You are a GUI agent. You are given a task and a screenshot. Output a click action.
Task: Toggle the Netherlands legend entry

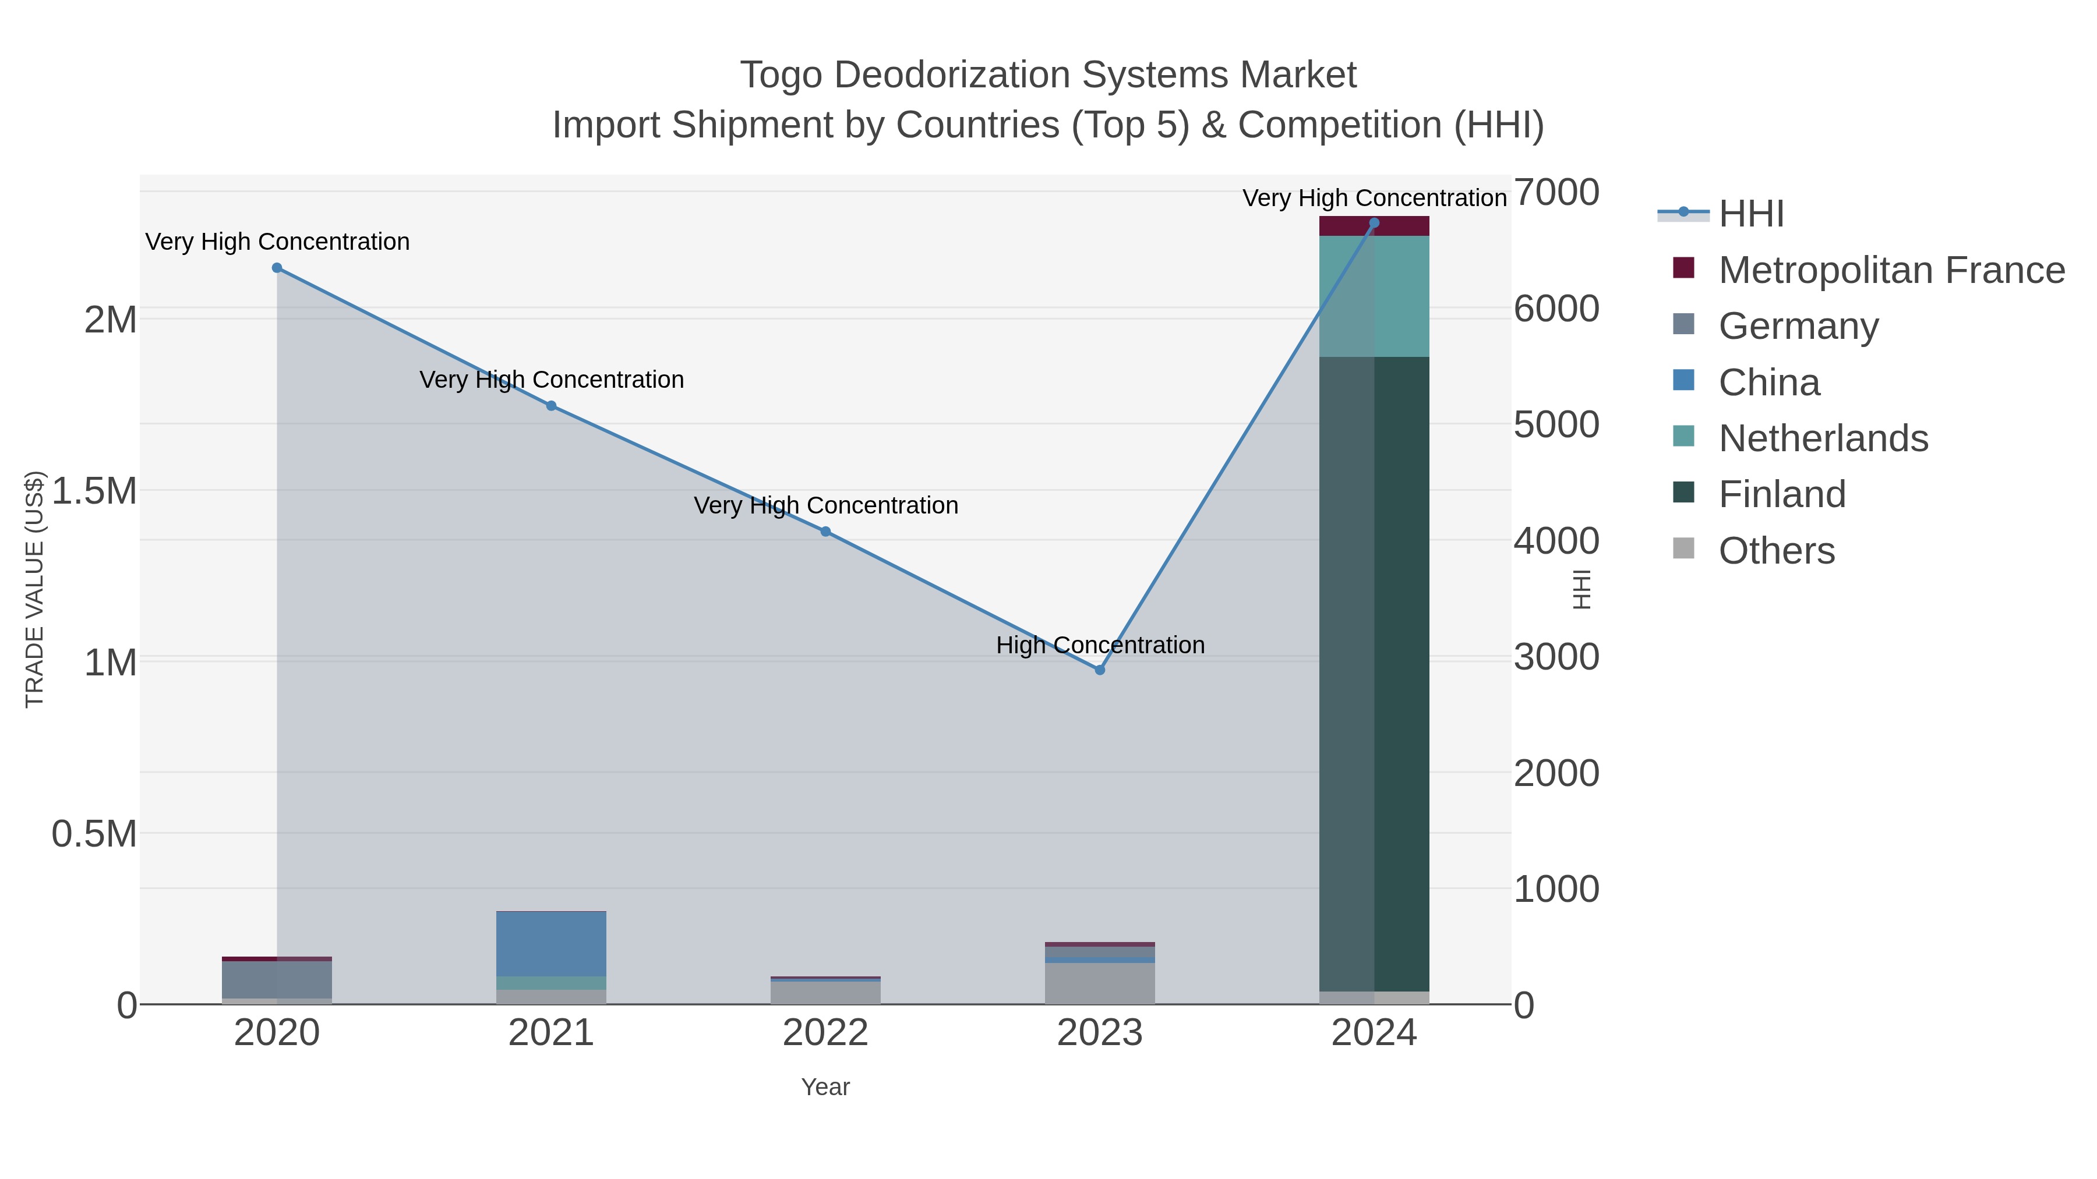tap(1800, 438)
